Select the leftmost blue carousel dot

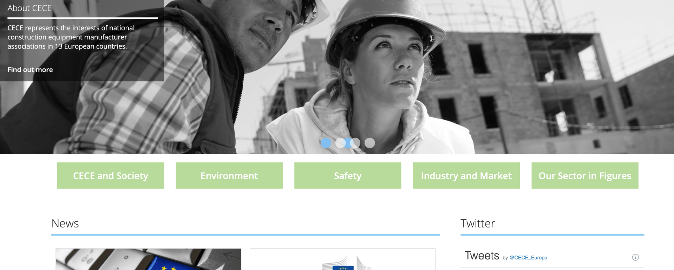(x=326, y=143)
